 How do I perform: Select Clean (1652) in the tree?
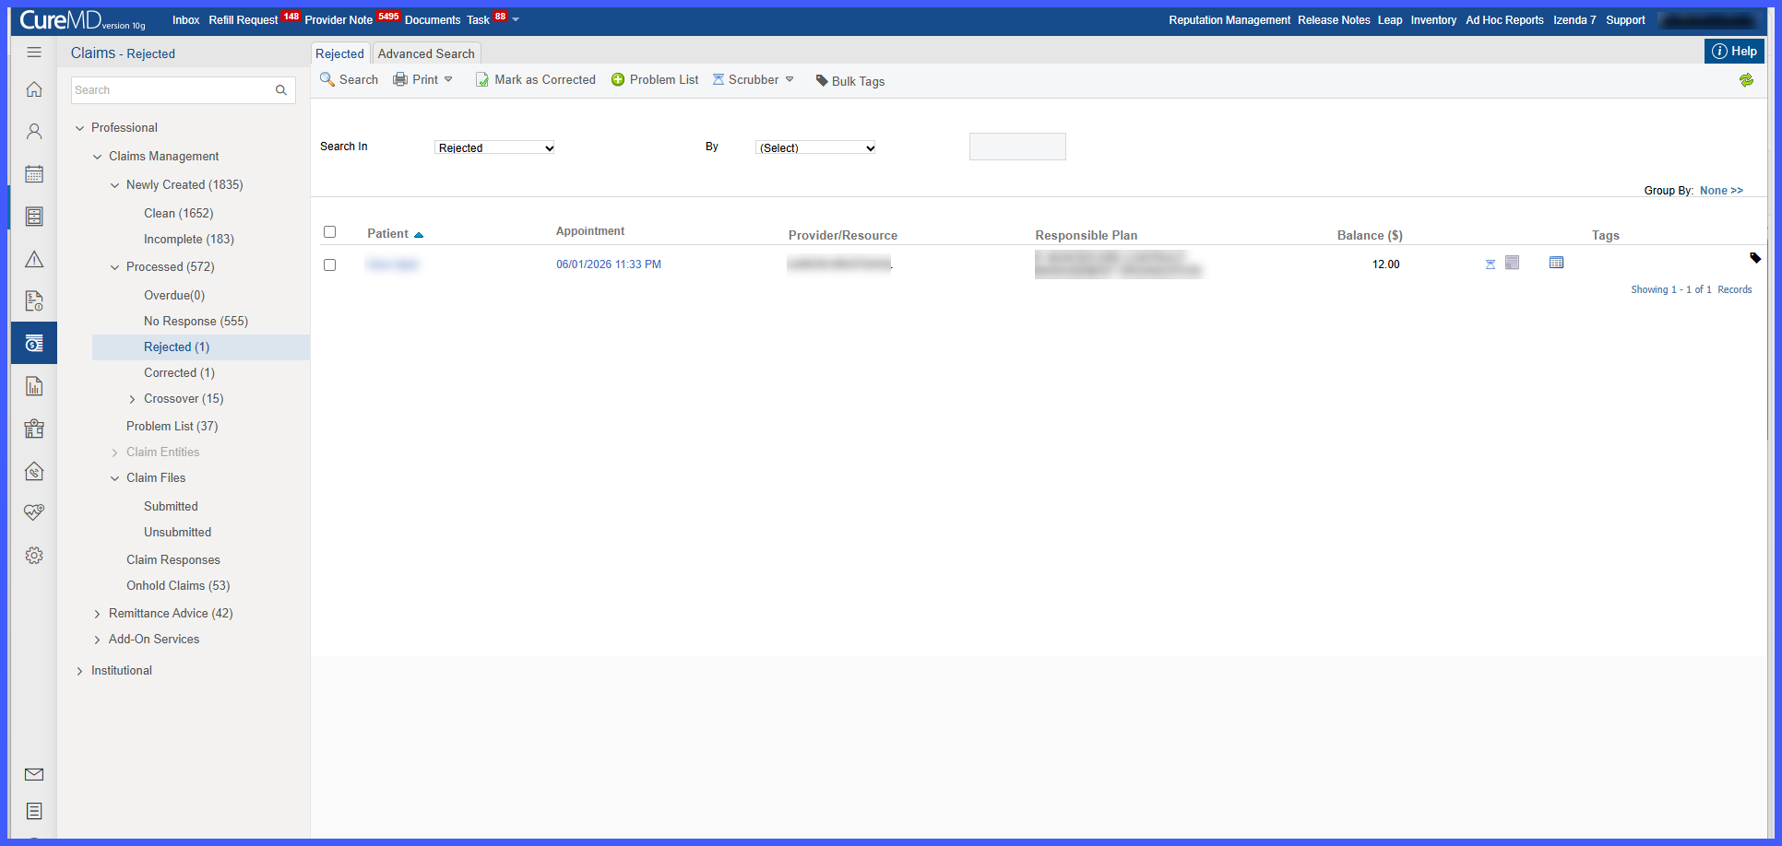coord(178,214)
